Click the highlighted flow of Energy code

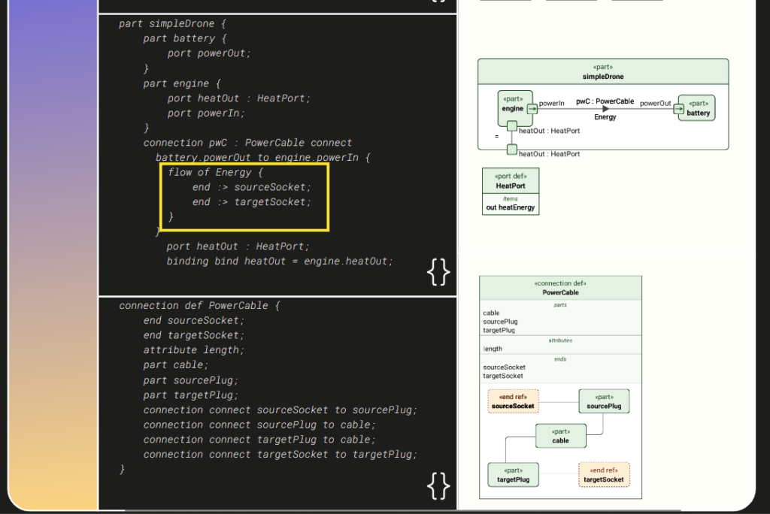(244, 195)
